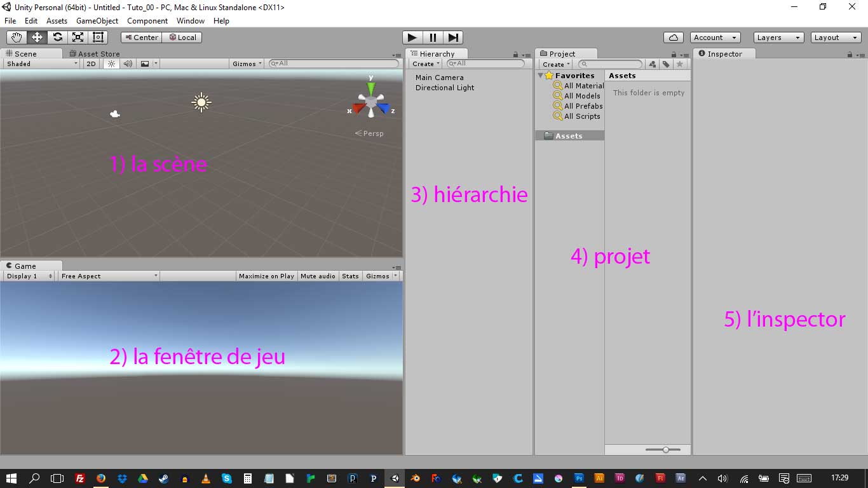Enable Maximize on Play
This screenshot has height=488, width=868.
click(266, 276)
